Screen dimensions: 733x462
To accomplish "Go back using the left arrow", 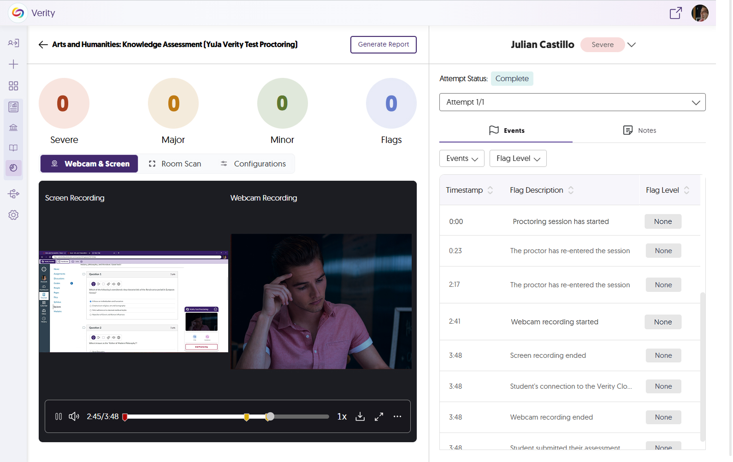I will 43,45.
